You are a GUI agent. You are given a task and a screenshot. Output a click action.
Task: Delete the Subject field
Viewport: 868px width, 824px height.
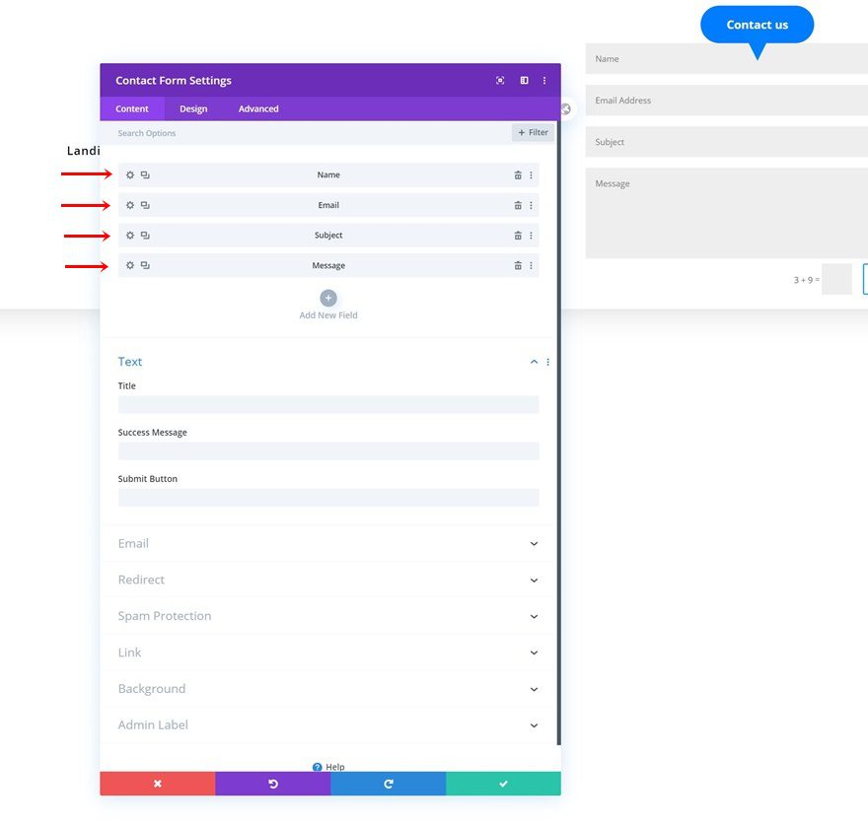[x=517, y=235]
